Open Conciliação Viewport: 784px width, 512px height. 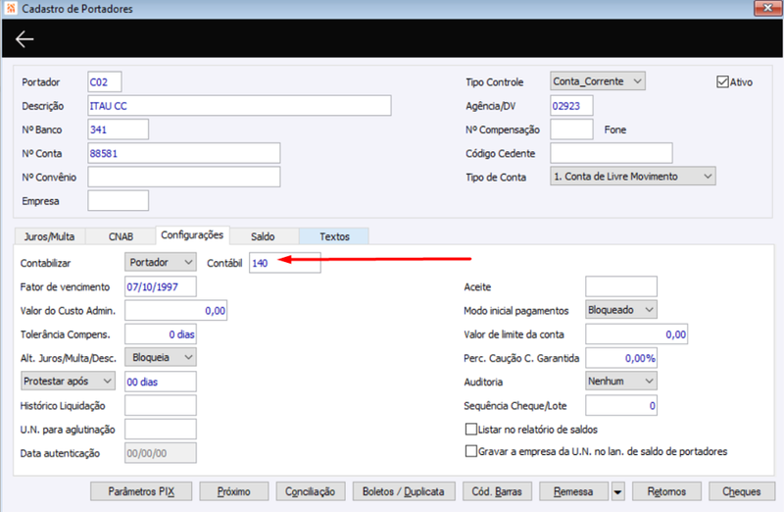point(310,491)
